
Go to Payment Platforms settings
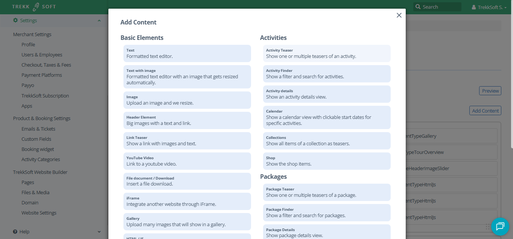41,75
